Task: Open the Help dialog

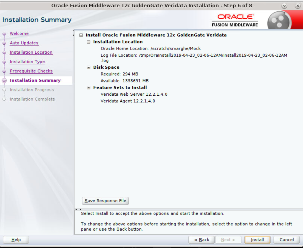Action: tap(16, 240)
